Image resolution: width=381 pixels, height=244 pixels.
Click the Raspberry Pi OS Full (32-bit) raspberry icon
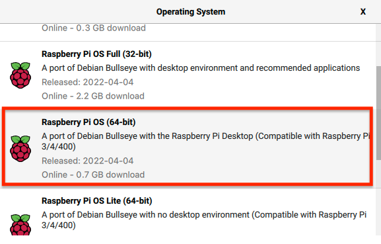tap(20, 75)
